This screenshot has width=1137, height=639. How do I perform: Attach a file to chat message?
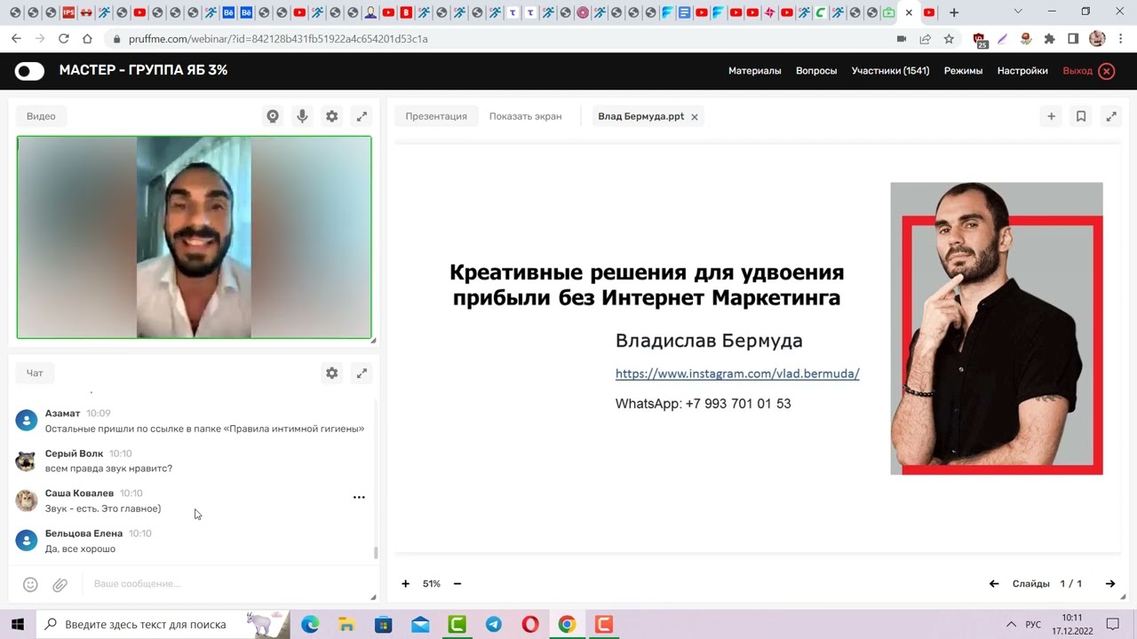point(60,584)
